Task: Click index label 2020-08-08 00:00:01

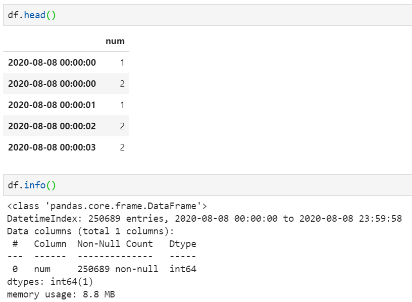Action: click(51, 105)
